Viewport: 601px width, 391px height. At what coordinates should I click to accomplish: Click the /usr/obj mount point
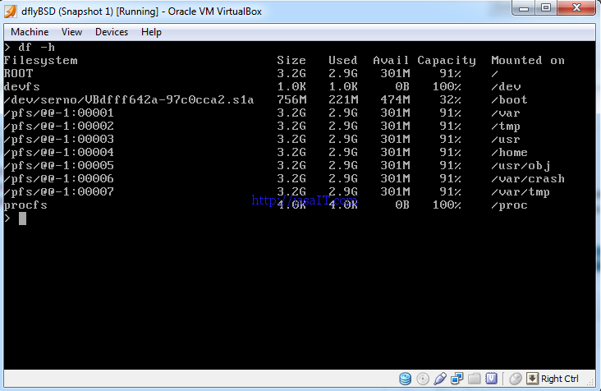click(x=521, y=166)
